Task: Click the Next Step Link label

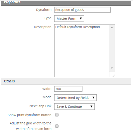Action: [x=41, y=106]
